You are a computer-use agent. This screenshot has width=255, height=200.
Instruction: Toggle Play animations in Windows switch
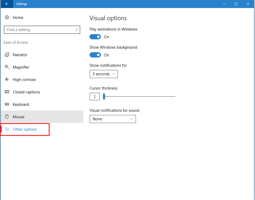point(95,37)
